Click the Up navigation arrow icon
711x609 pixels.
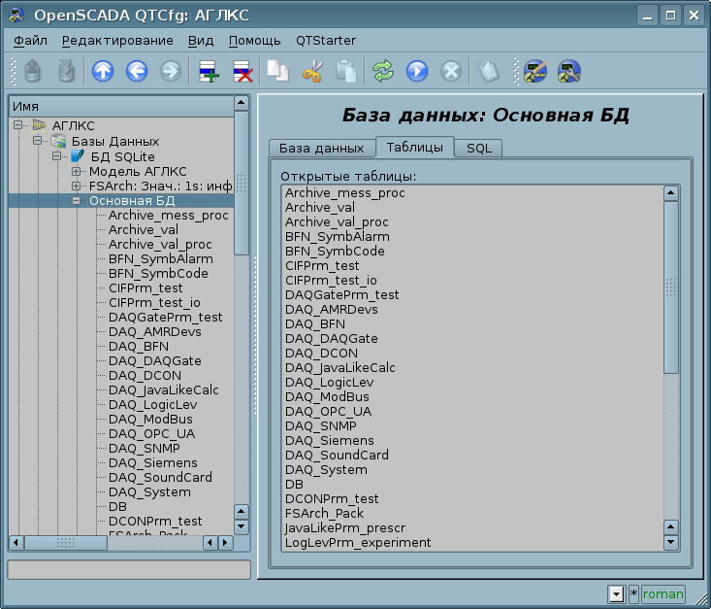[x=102, y=71]
